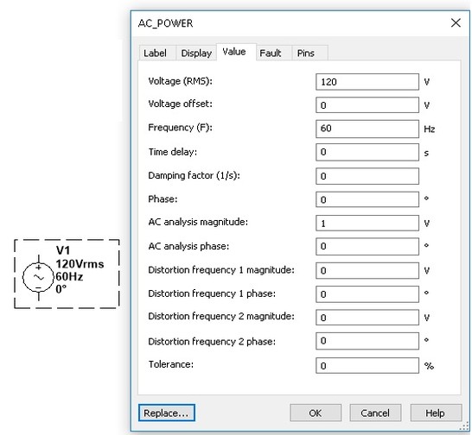The image size is (472, 435).
Task: Click the Voltage (RMS) input field
Action: pyautogui.click(x=367, y=82)
